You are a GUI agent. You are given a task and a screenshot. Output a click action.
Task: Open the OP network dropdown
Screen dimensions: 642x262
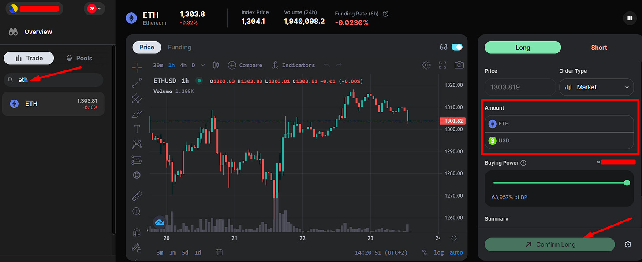tap(94, 8)
